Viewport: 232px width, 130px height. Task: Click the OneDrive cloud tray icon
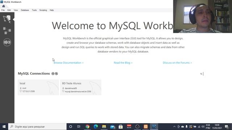coord(183,127)
